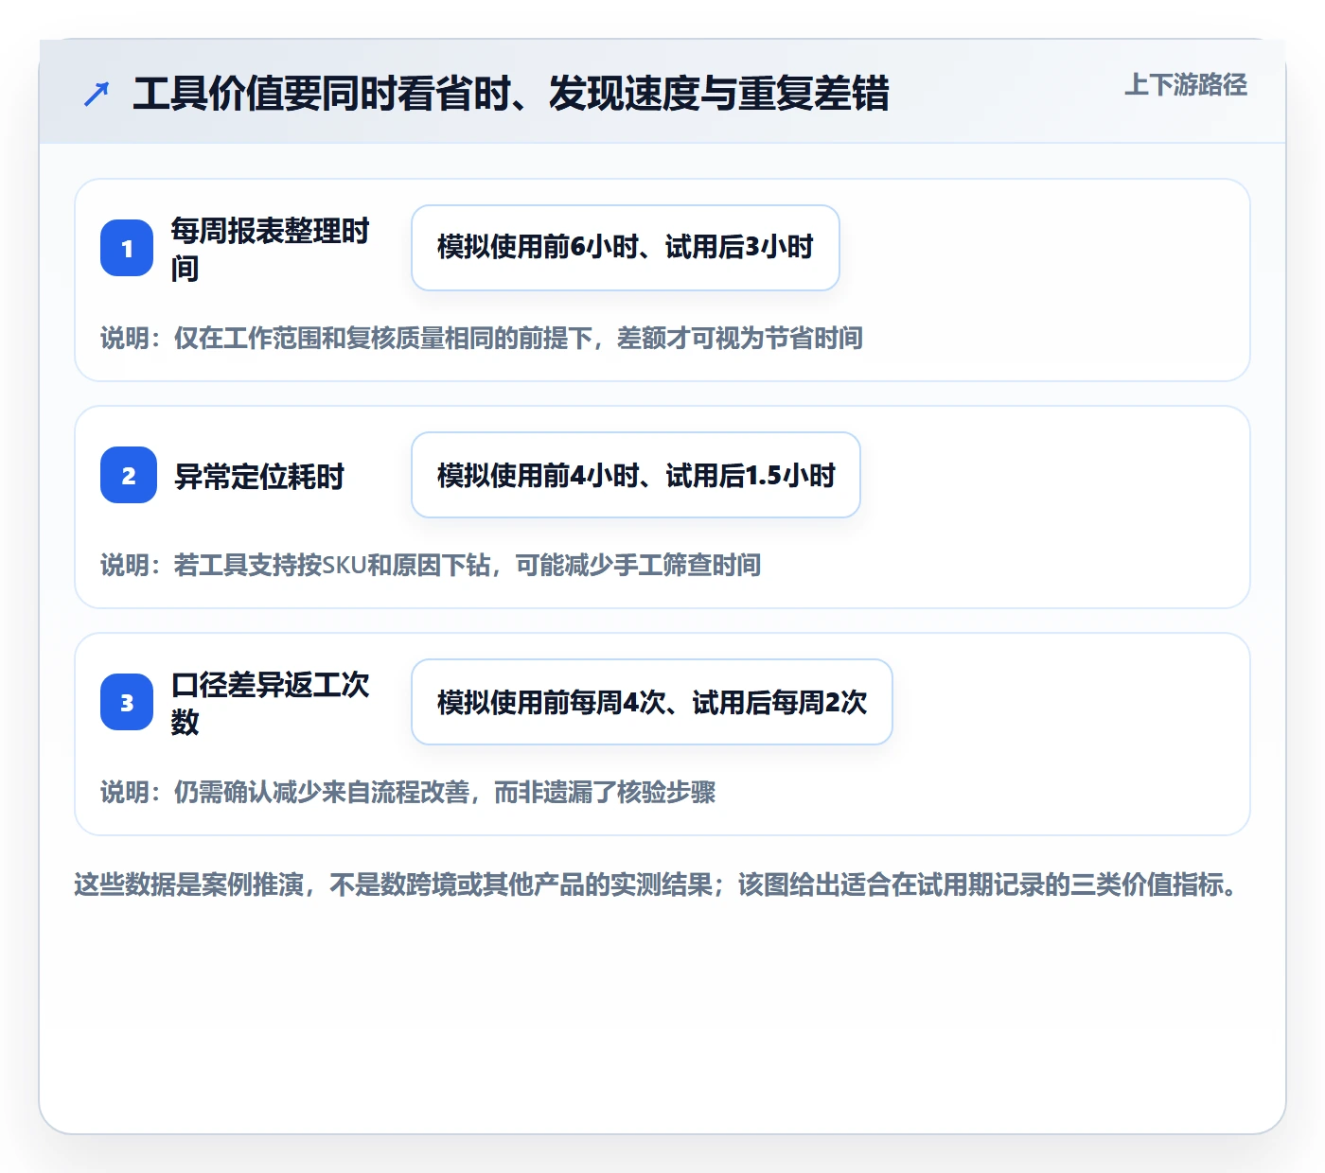
Task: Click the note starting 说明：若工具支持按SKU
Action: click(431, 565)
